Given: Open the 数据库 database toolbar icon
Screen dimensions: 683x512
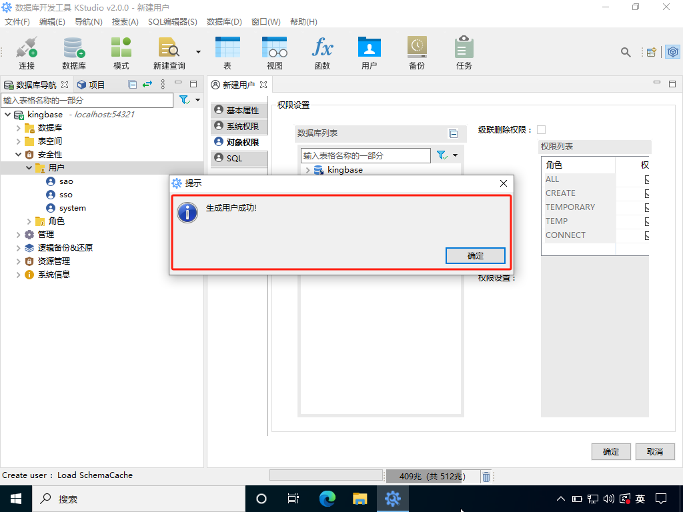Looking at the screenshot, I should [x=73, y=53].
